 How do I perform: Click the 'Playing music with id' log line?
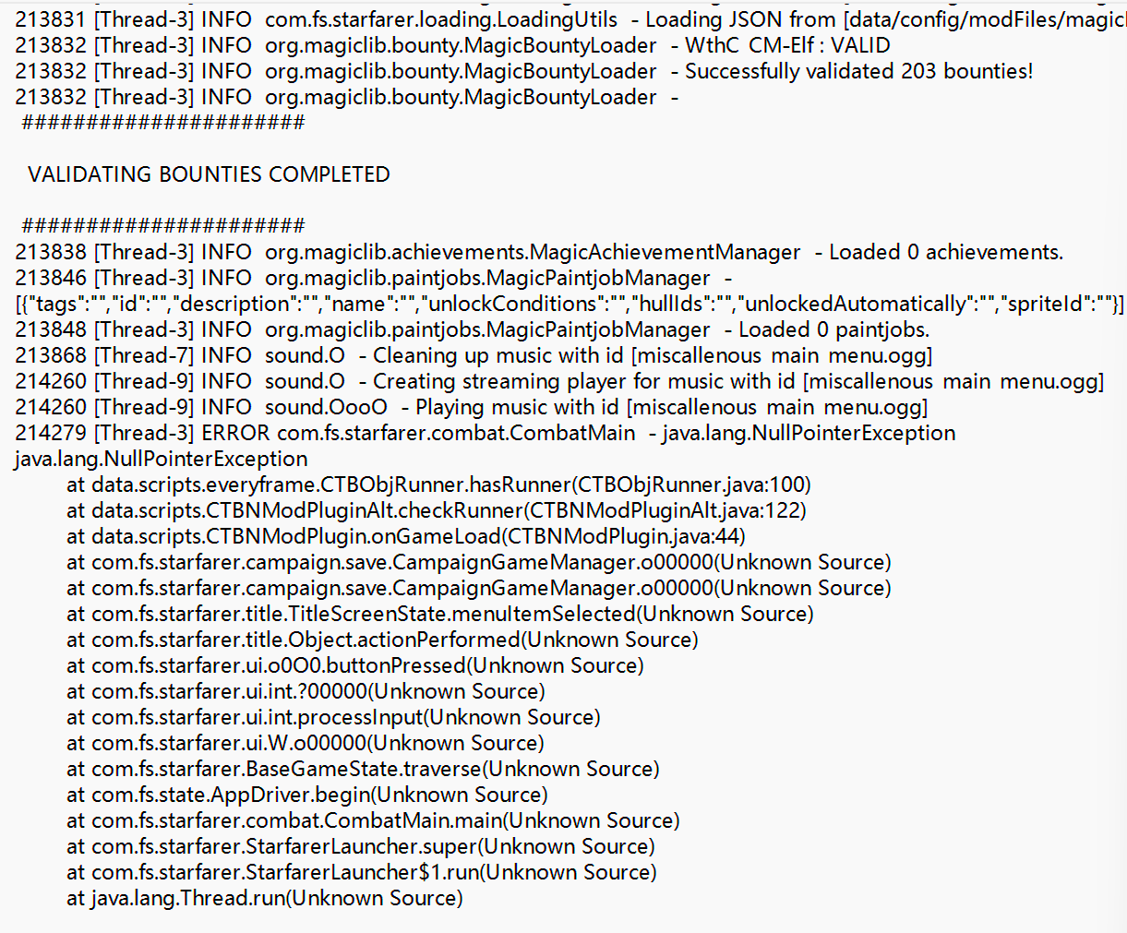[671, 407]
